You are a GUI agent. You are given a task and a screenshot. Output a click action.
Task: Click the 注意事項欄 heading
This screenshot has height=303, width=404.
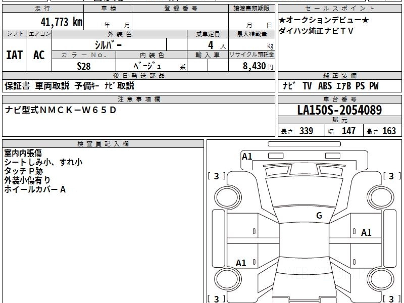139,99
